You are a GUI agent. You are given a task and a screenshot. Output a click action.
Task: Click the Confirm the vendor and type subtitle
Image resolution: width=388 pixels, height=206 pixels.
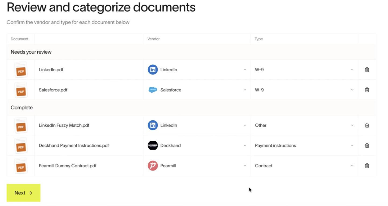[x=68, y=22]
